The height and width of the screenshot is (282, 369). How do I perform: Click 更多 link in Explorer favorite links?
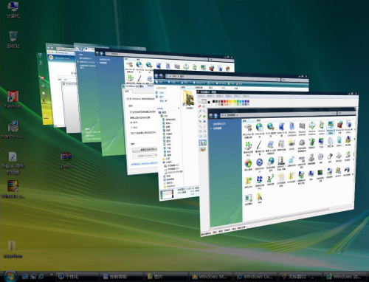point(162,101)
